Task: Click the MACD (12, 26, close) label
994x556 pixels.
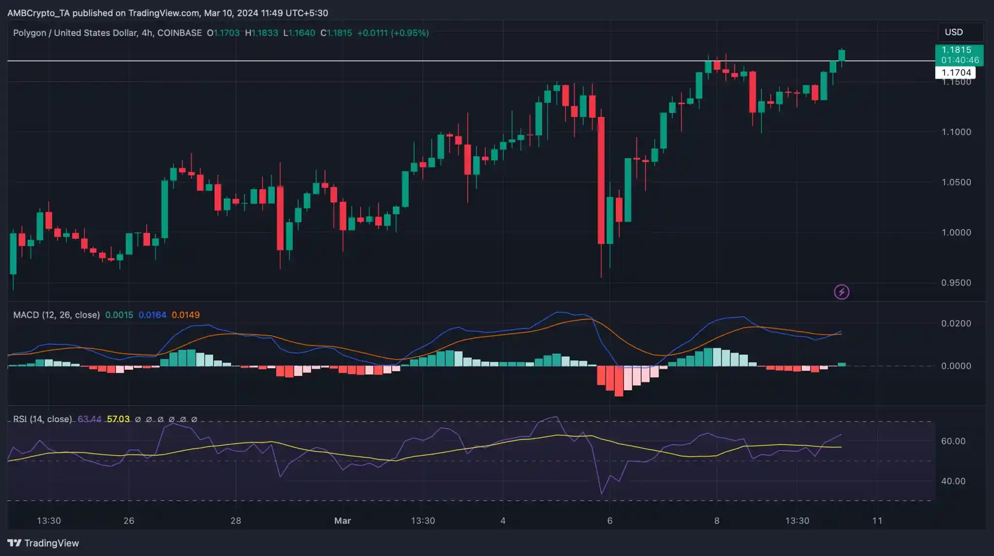Action: pos(56,315)
